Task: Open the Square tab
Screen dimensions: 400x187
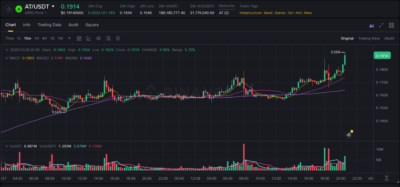Action: tap(92, 25)
